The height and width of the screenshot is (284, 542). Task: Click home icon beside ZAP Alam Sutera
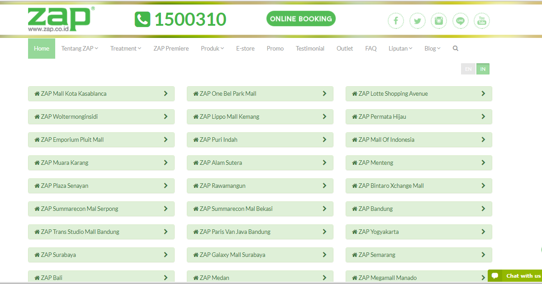tap(195, 163)
